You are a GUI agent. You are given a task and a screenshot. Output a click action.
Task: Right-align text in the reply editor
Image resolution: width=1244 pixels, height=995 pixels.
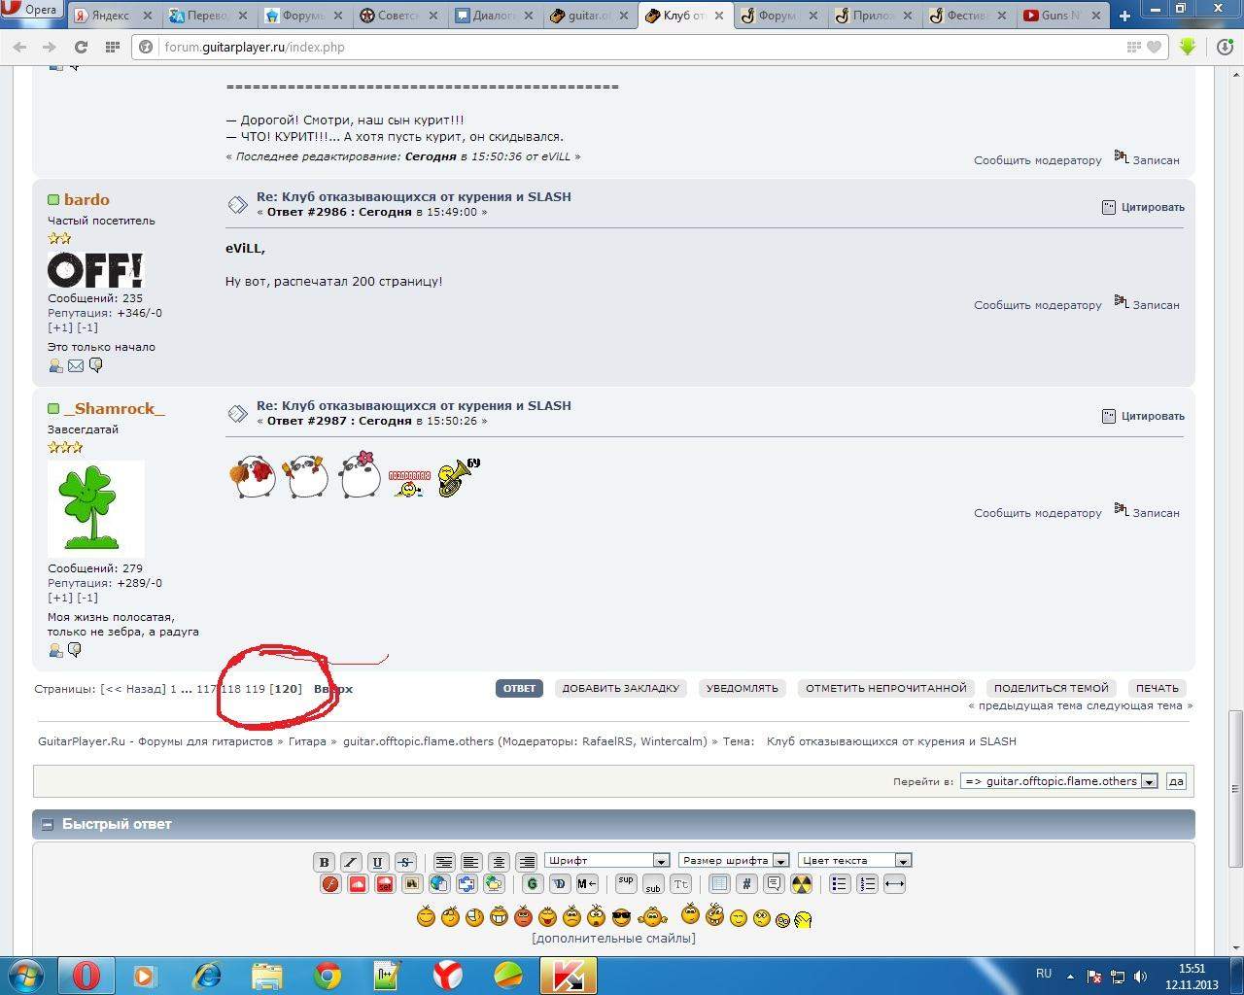coord(526,861)
